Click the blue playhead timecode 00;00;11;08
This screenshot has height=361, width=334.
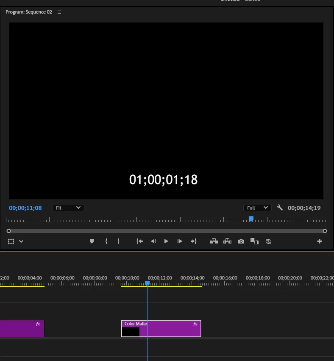(x=25, y=208)
